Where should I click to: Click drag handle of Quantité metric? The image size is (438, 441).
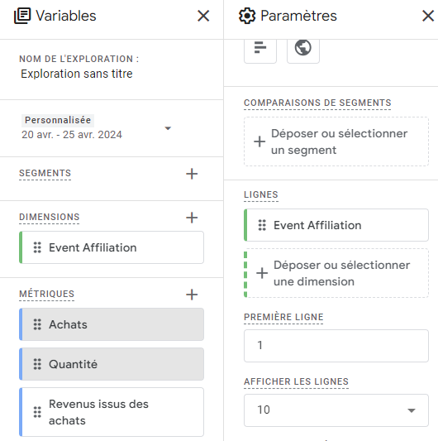click(x=37, y=364)
